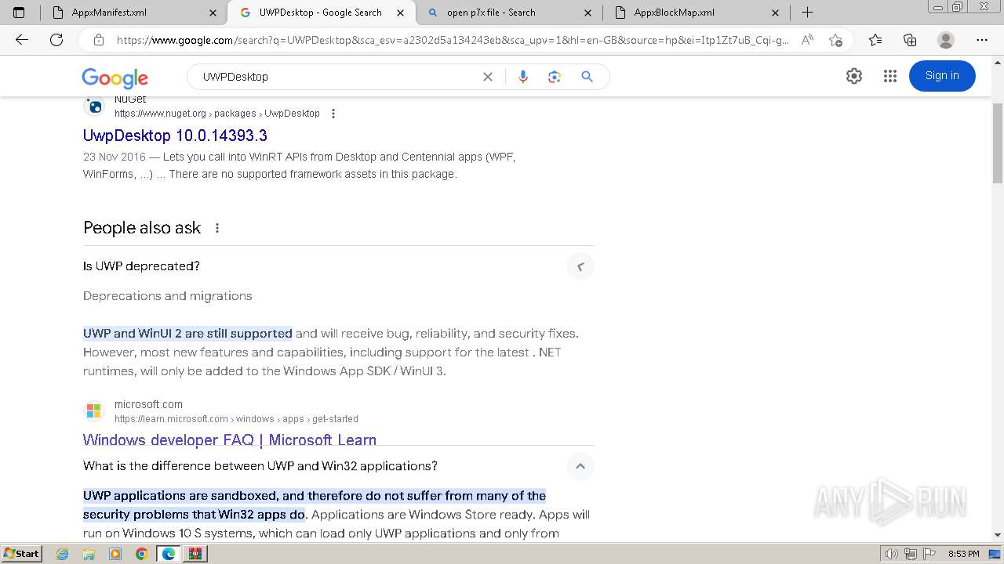Viewport: 1004px width, 564px height.
Task: Click the UWP and Win32 difference question text
Action: tap(260, 466)
